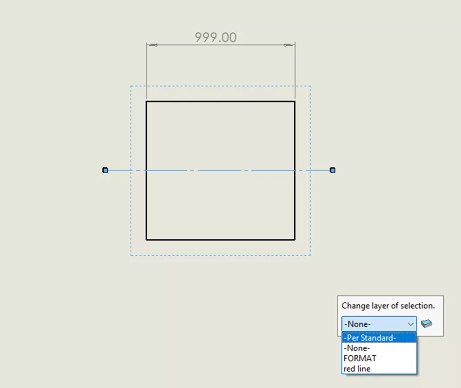Select the blue square grip on the centerline
This screenshot has width=461, height=388.
(x=105, y=170)
